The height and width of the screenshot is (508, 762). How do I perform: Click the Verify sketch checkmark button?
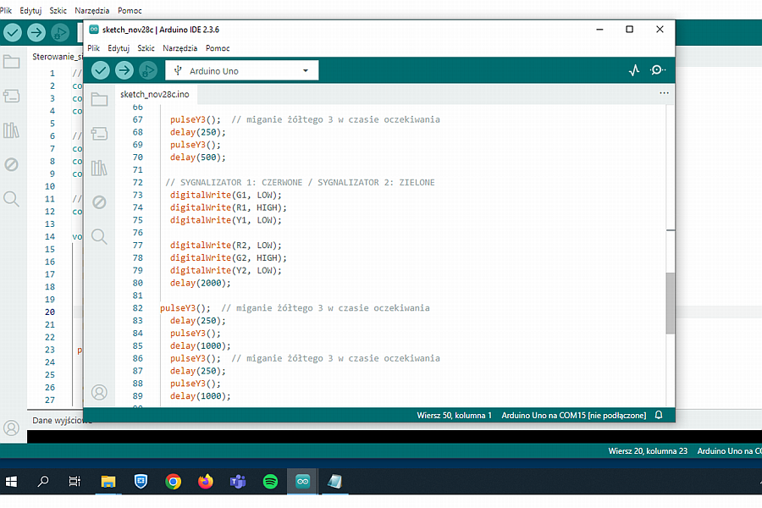point(101,70)
